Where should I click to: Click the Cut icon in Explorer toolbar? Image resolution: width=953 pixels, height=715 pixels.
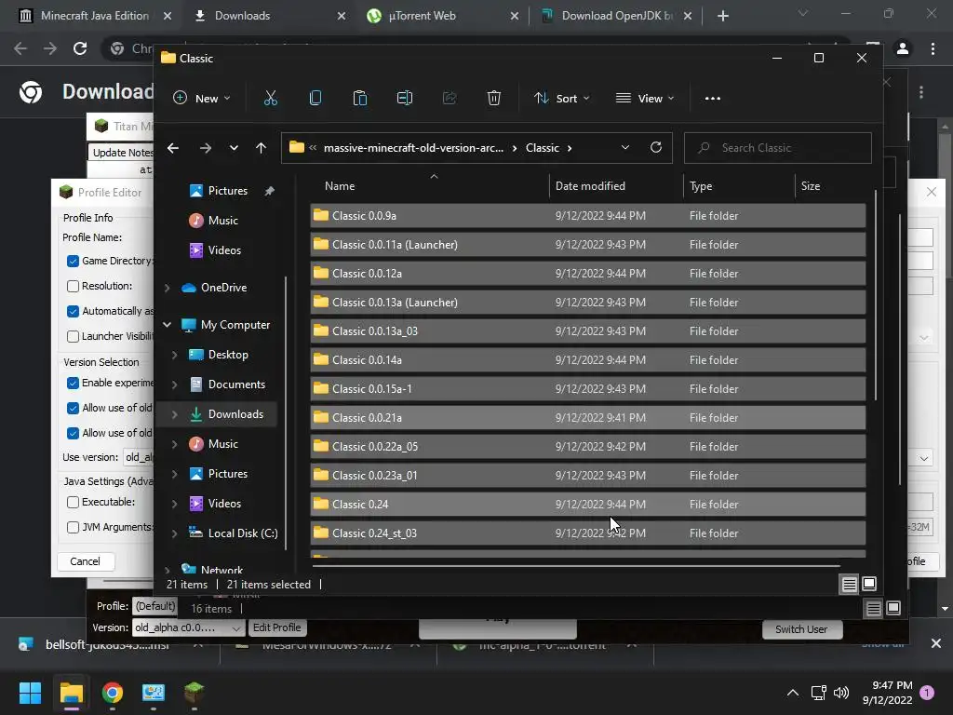point(271,98)
